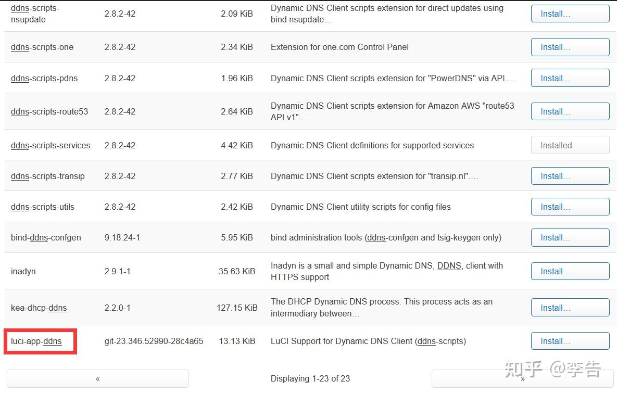Install ddns-scripts-pdns for PowerDNS
The image size is (617, 394).
point(570,78)
